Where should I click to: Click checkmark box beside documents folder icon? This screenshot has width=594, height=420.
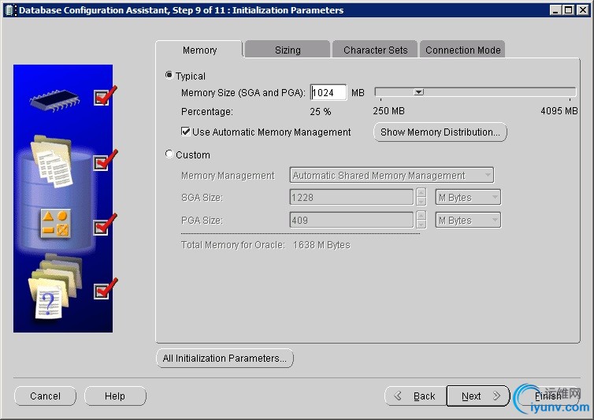[101, 163]
